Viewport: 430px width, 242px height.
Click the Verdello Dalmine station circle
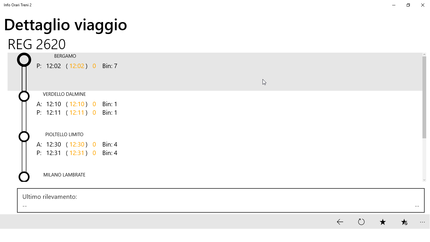[24, 96]
